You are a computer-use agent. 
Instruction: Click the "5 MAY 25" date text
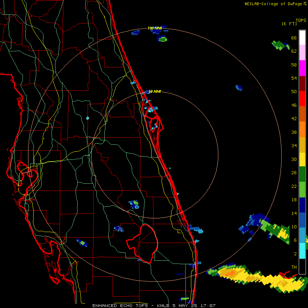(x=185, y=306)
